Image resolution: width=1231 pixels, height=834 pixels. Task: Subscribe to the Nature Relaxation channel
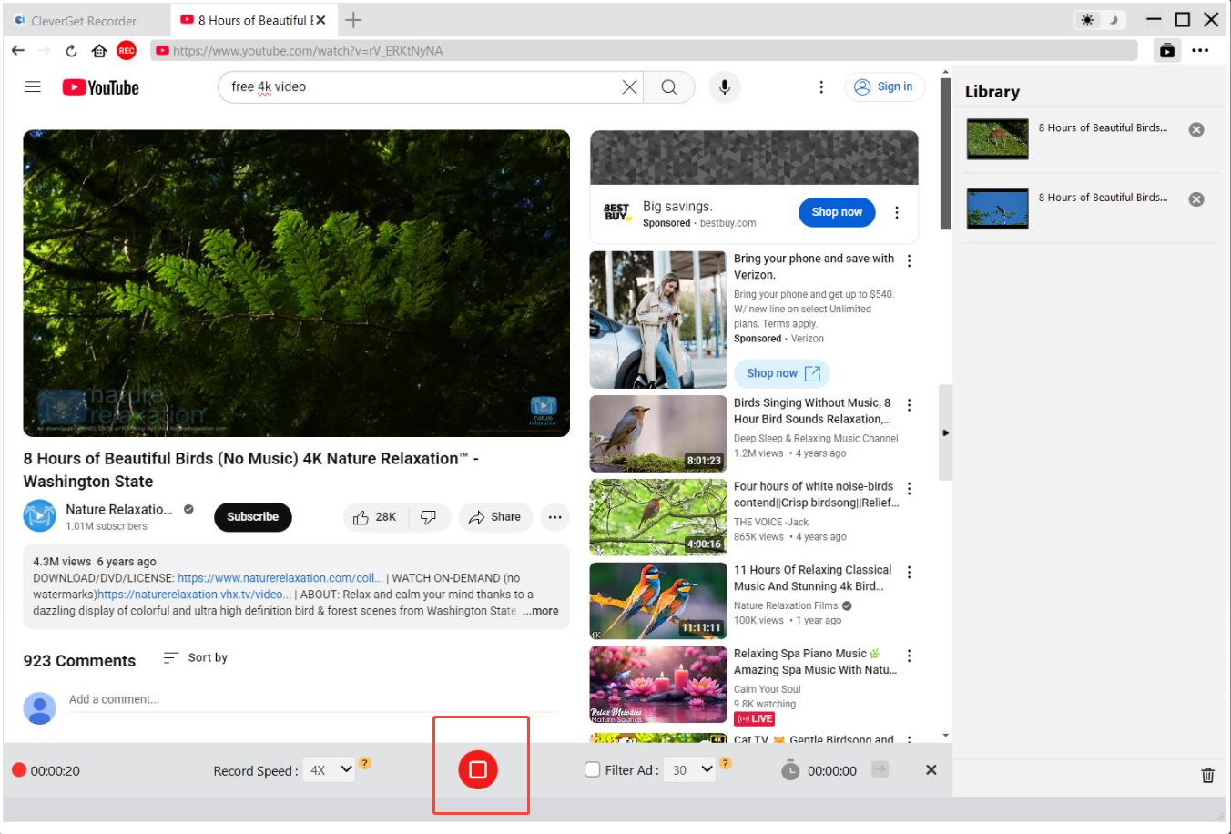252,517
